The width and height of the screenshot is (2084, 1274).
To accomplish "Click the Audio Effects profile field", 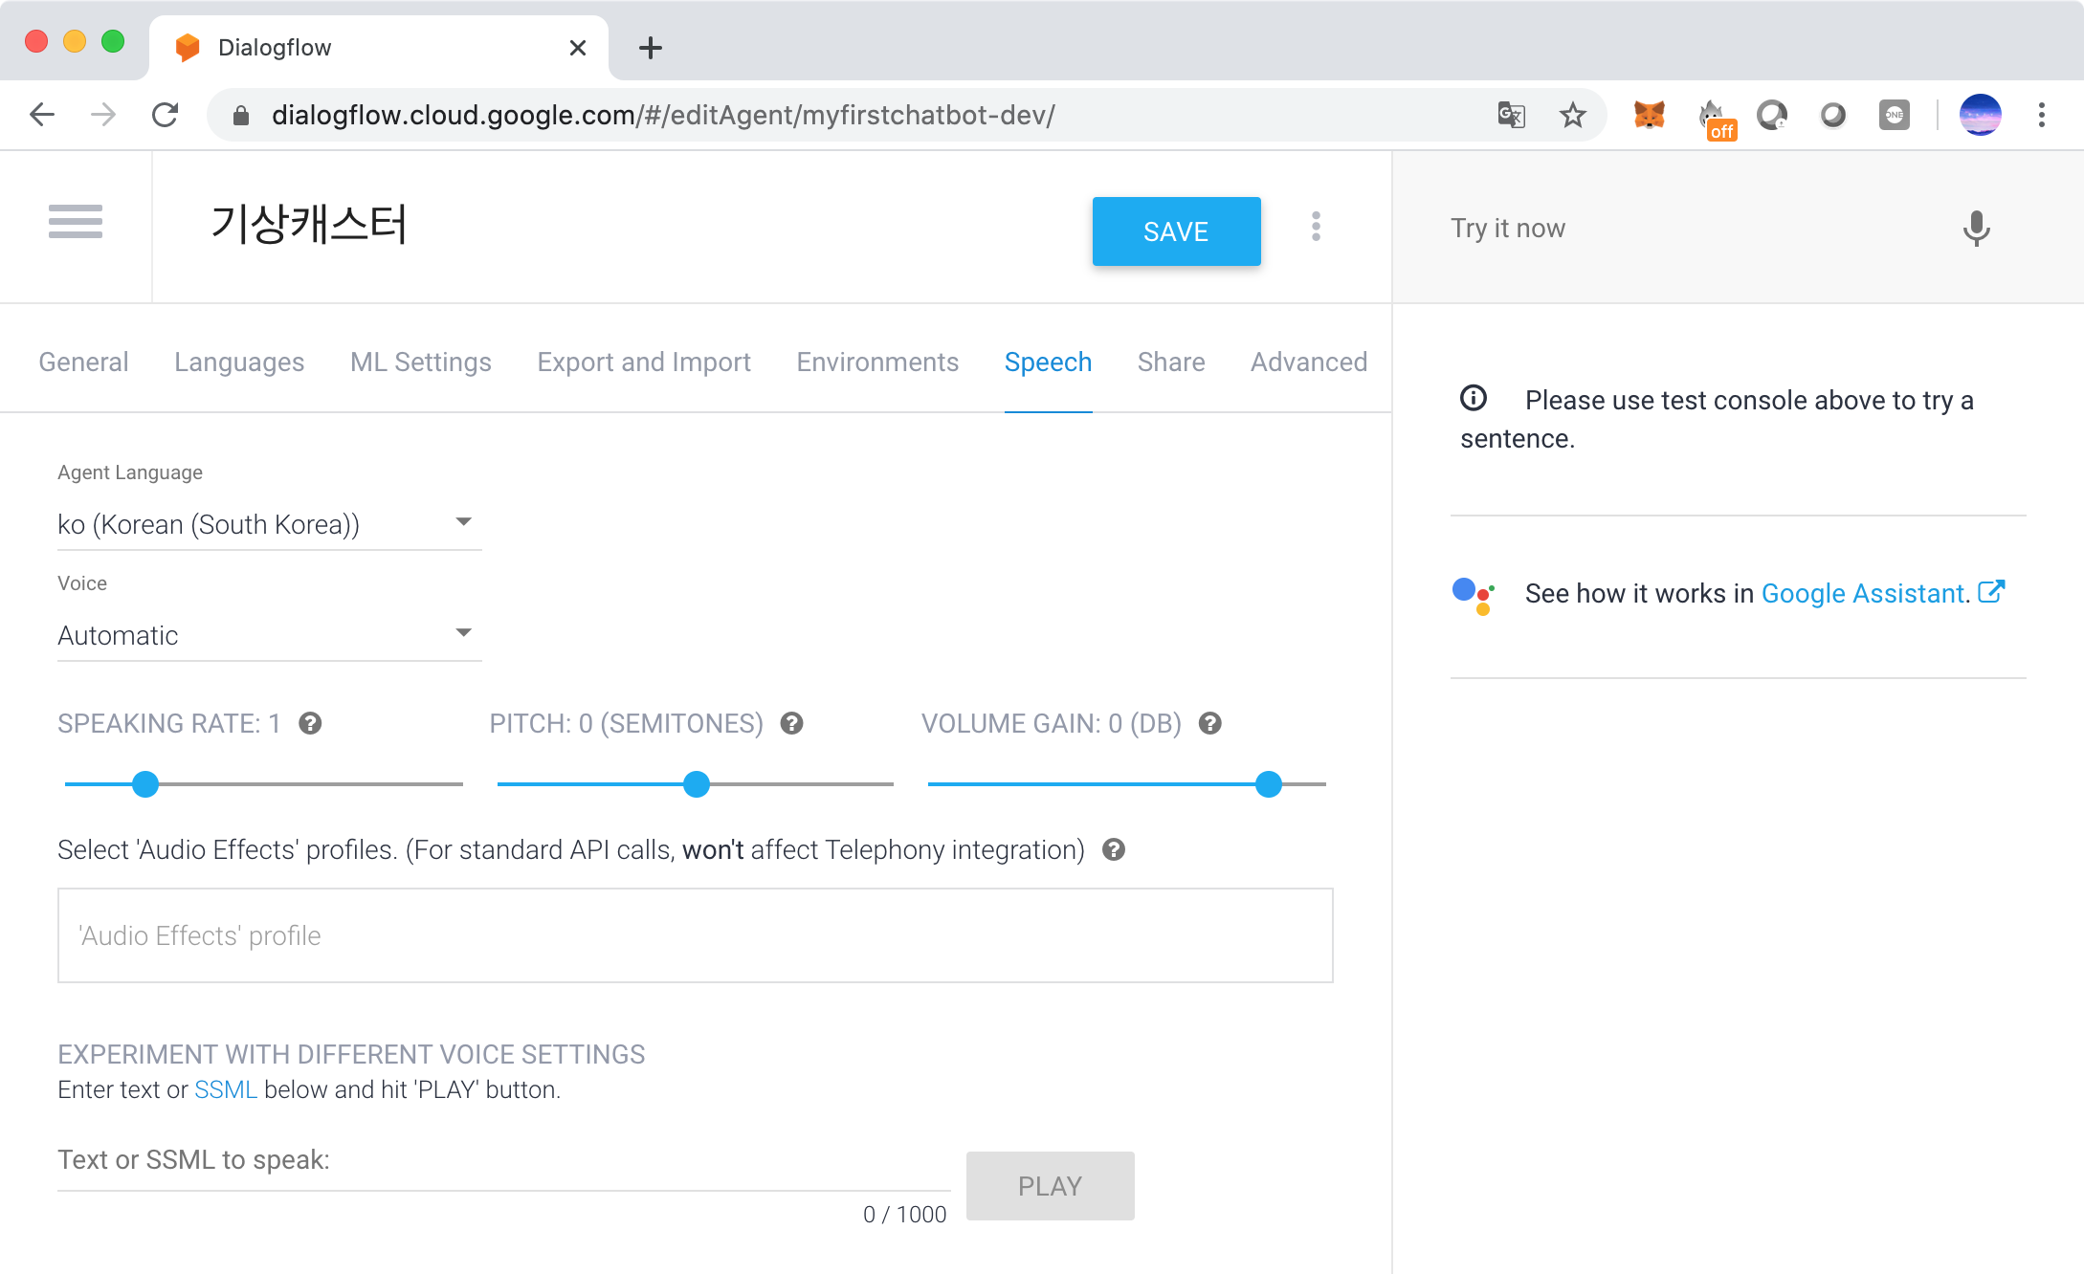I will [x=695, y=935].
